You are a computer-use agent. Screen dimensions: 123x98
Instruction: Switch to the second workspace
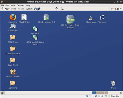click(x=98, y=93)
